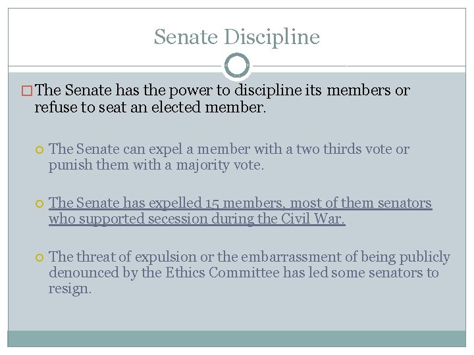Click the square bullet before the main point
Viewport: 474px width, 355px height.
28,91
